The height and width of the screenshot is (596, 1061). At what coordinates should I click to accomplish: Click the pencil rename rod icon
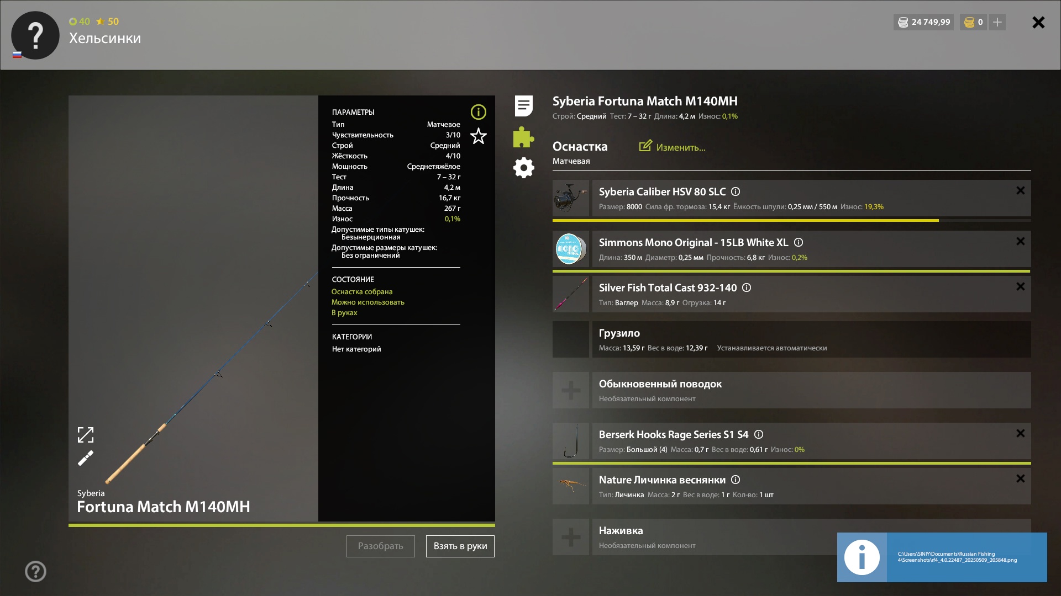pyautogui.click(x=86, y=458)
